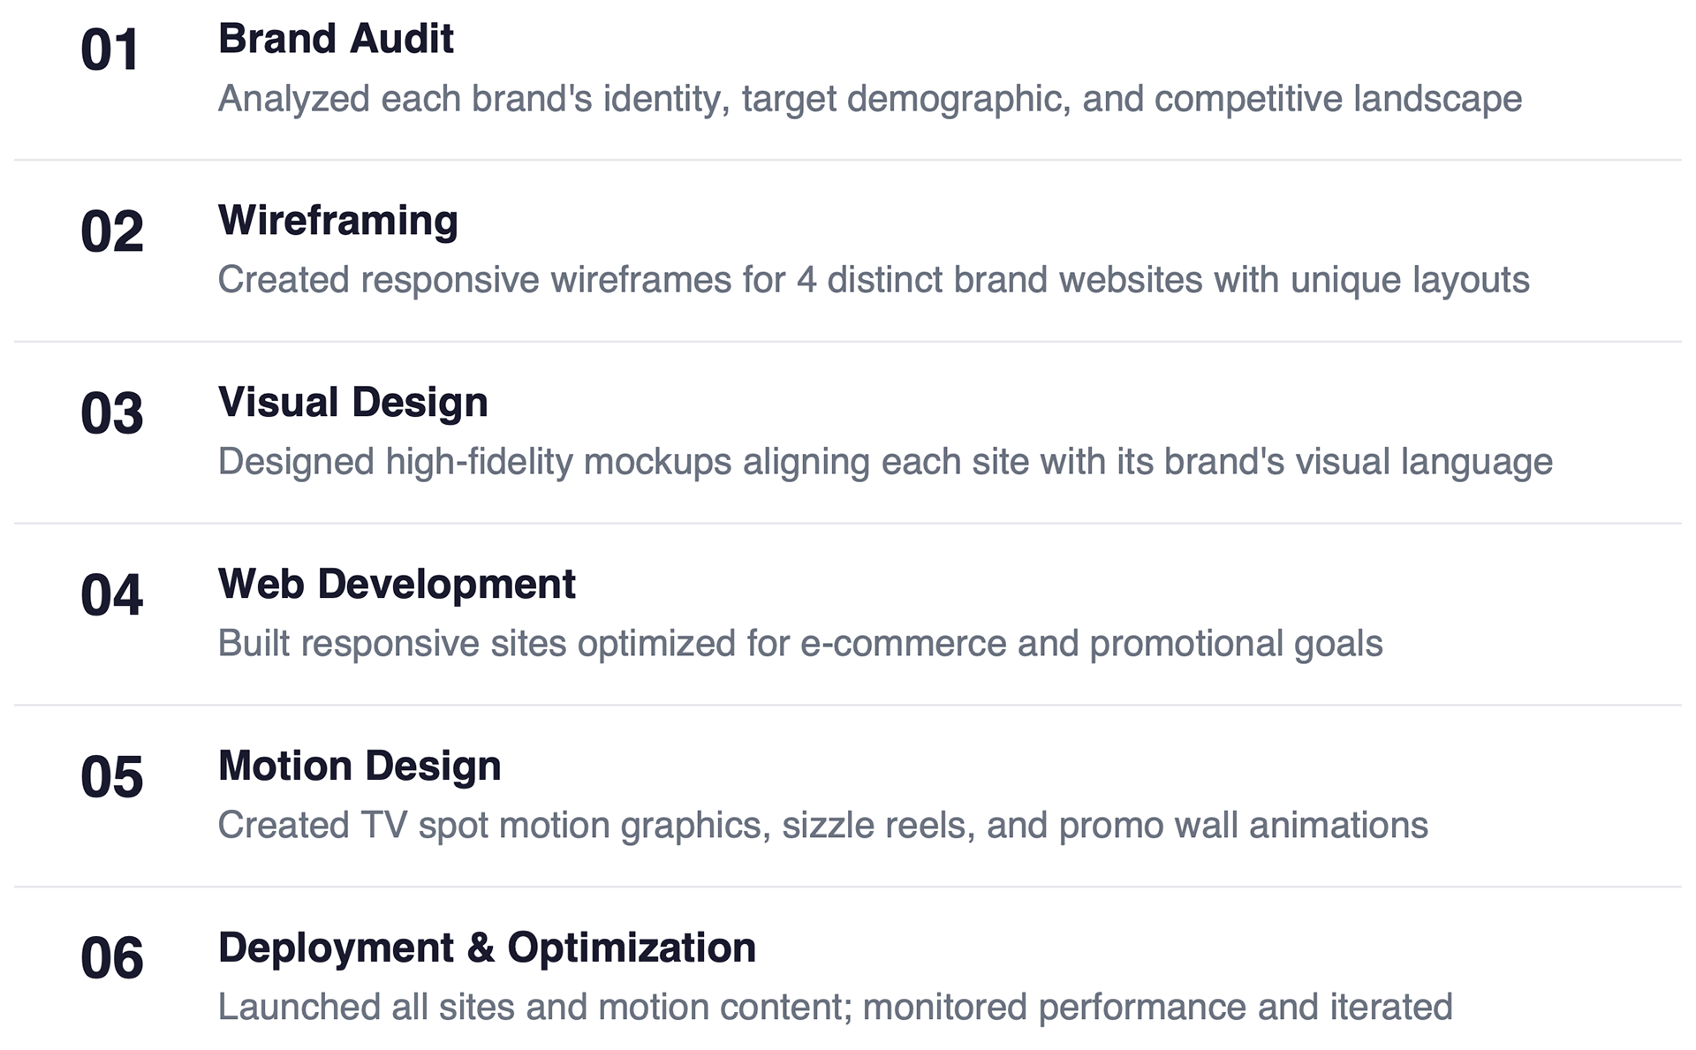This screenshot has width=1696, height=1050.
Task: Select the Motion Design heading
Action: tap(359, 766)
